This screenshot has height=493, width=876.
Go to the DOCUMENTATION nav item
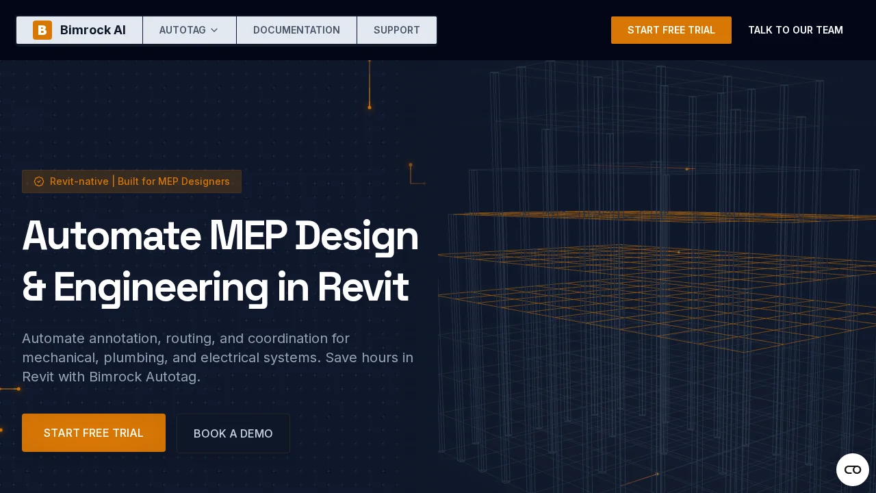[x=296, y=30]
